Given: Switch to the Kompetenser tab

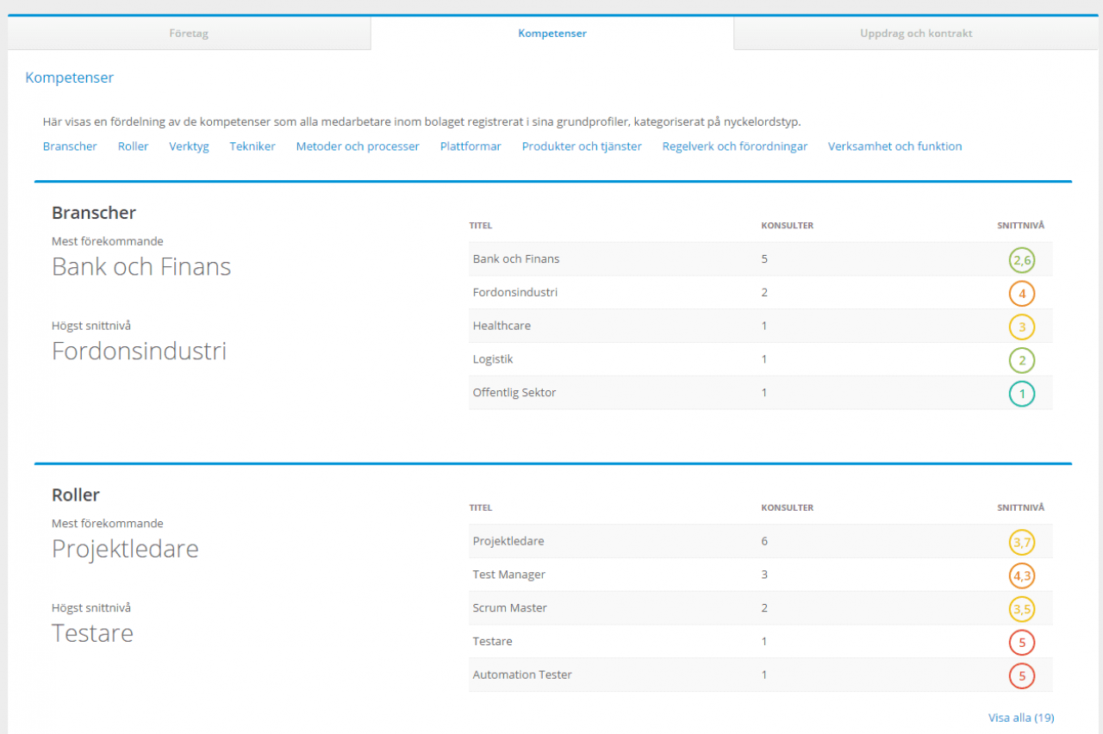Looking at the screenshot, I should point(551,34).
